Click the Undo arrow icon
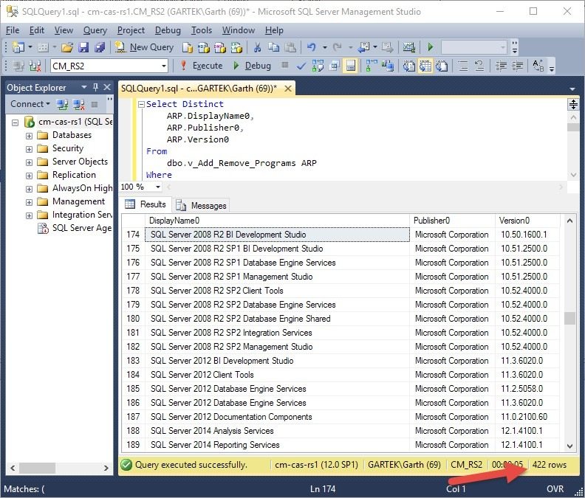 [312, 47]
